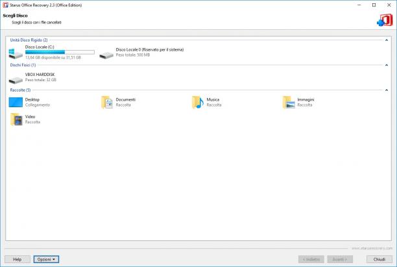Select the reserved system partition drive icon
The height and width of the screenshot is (267, 397).
click(106, 55)
